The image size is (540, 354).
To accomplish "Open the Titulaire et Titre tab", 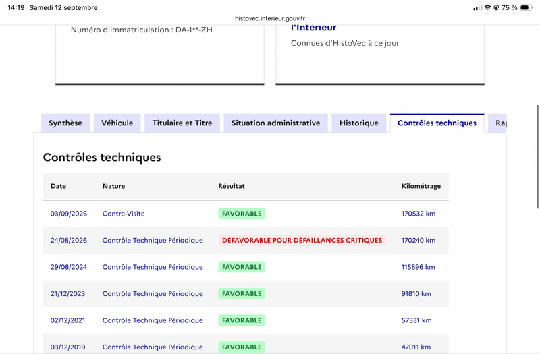I will (x=182, y=123).
